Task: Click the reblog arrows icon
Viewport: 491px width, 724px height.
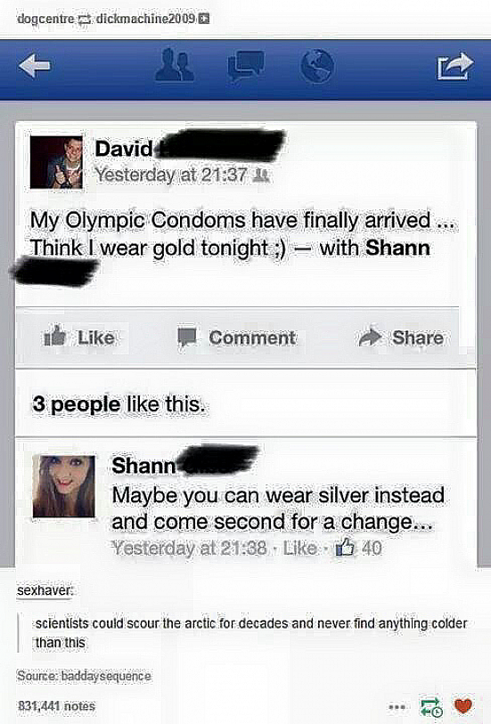Action: point(431,706)
